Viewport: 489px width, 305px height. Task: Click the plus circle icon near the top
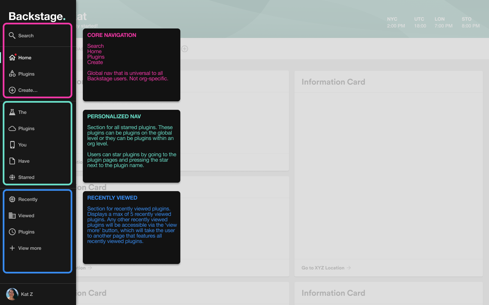click(185, 49)
